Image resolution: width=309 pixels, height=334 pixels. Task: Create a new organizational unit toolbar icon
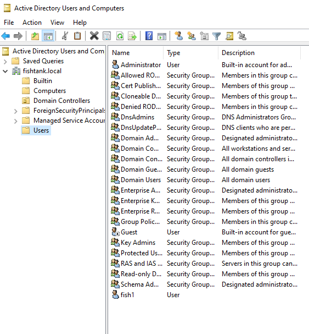[x=204, y=36]
